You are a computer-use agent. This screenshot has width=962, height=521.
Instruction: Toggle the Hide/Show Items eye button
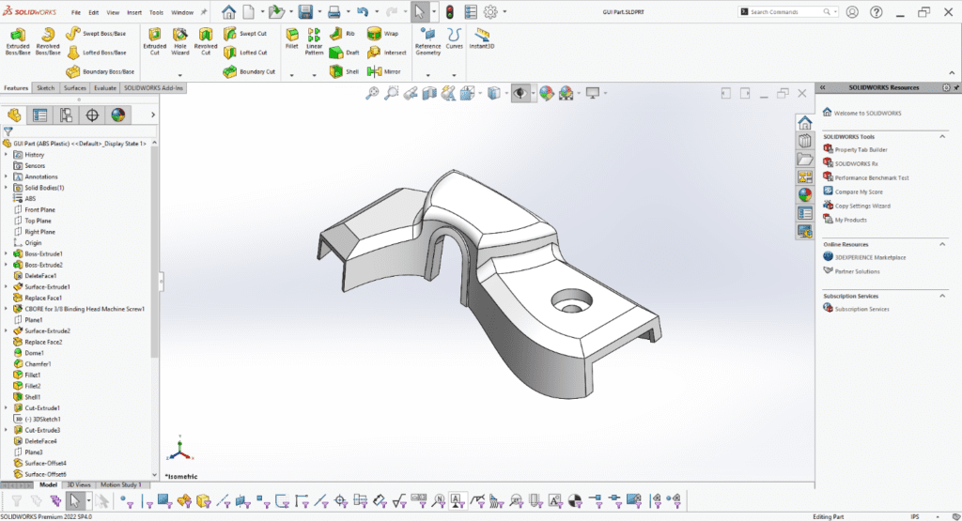click(x=520, y=93)
